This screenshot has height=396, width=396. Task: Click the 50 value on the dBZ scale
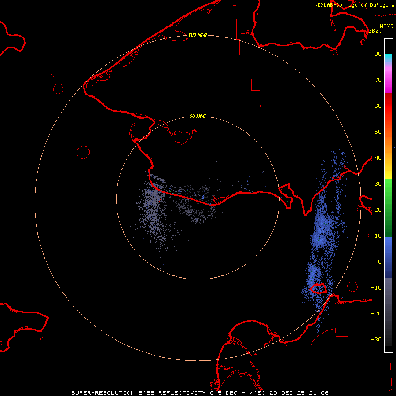click(x=378, y=132)
